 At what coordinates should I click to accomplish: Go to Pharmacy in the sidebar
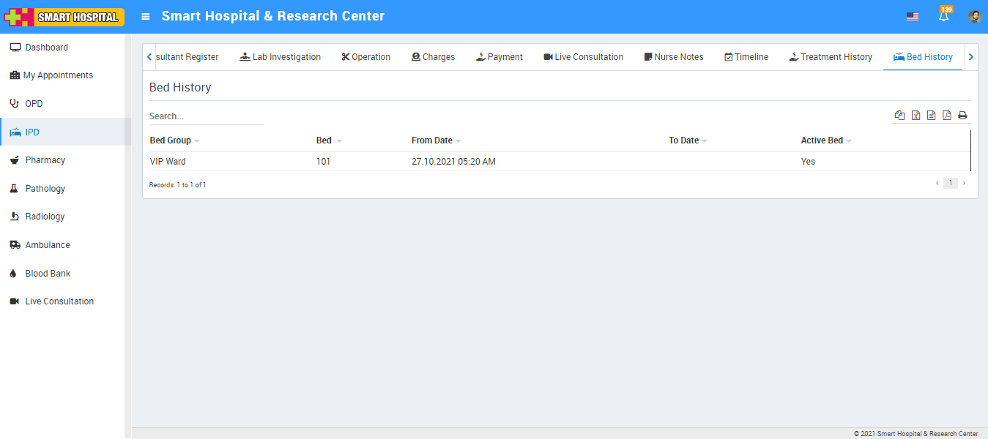(x=45, y=160)
